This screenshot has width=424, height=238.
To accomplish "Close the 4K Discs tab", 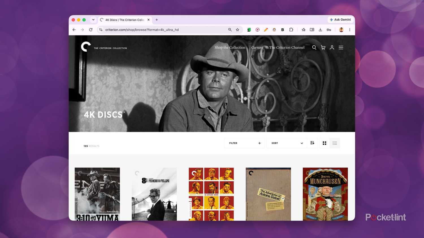I will tap(148, 20).
